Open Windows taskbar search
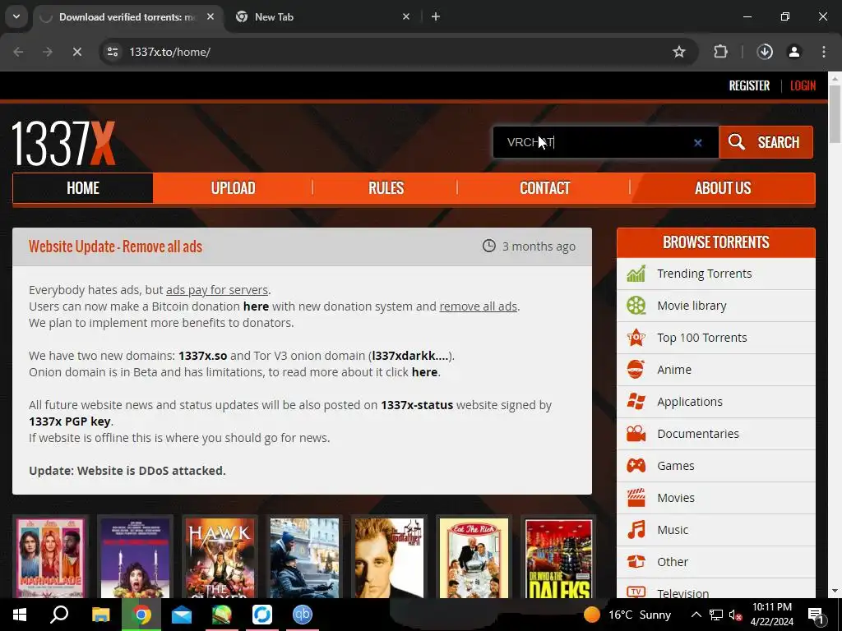Viewport: 842px width, 631px height. coord(59,615)
